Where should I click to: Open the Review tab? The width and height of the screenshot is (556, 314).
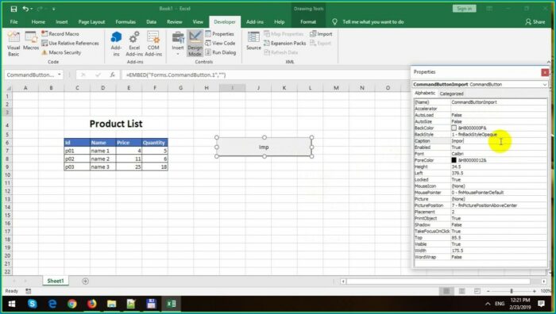tap(175, 22)
